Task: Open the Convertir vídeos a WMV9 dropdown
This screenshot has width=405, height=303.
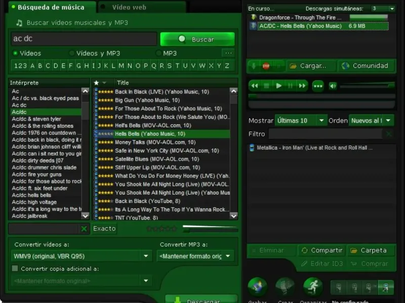Action: pyautogui.click(x=146, y=256)
